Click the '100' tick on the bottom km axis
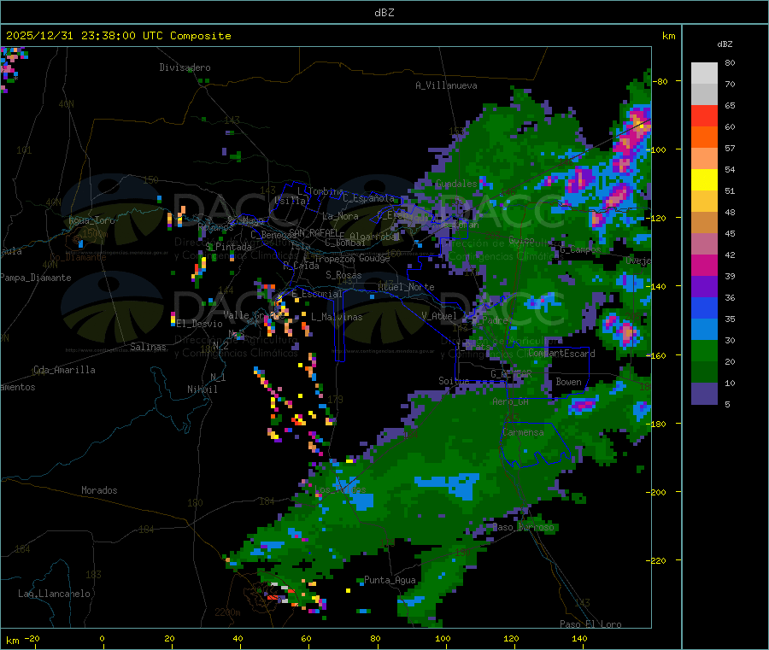The width and height of the screenshot is (769, 650). (443, 638)
